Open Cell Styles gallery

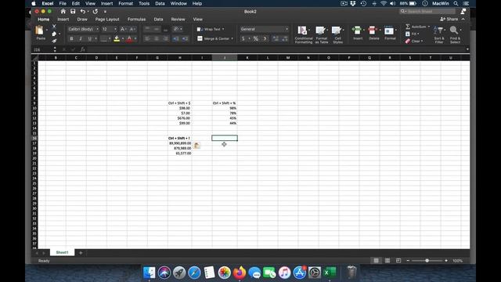coord(337,34)
